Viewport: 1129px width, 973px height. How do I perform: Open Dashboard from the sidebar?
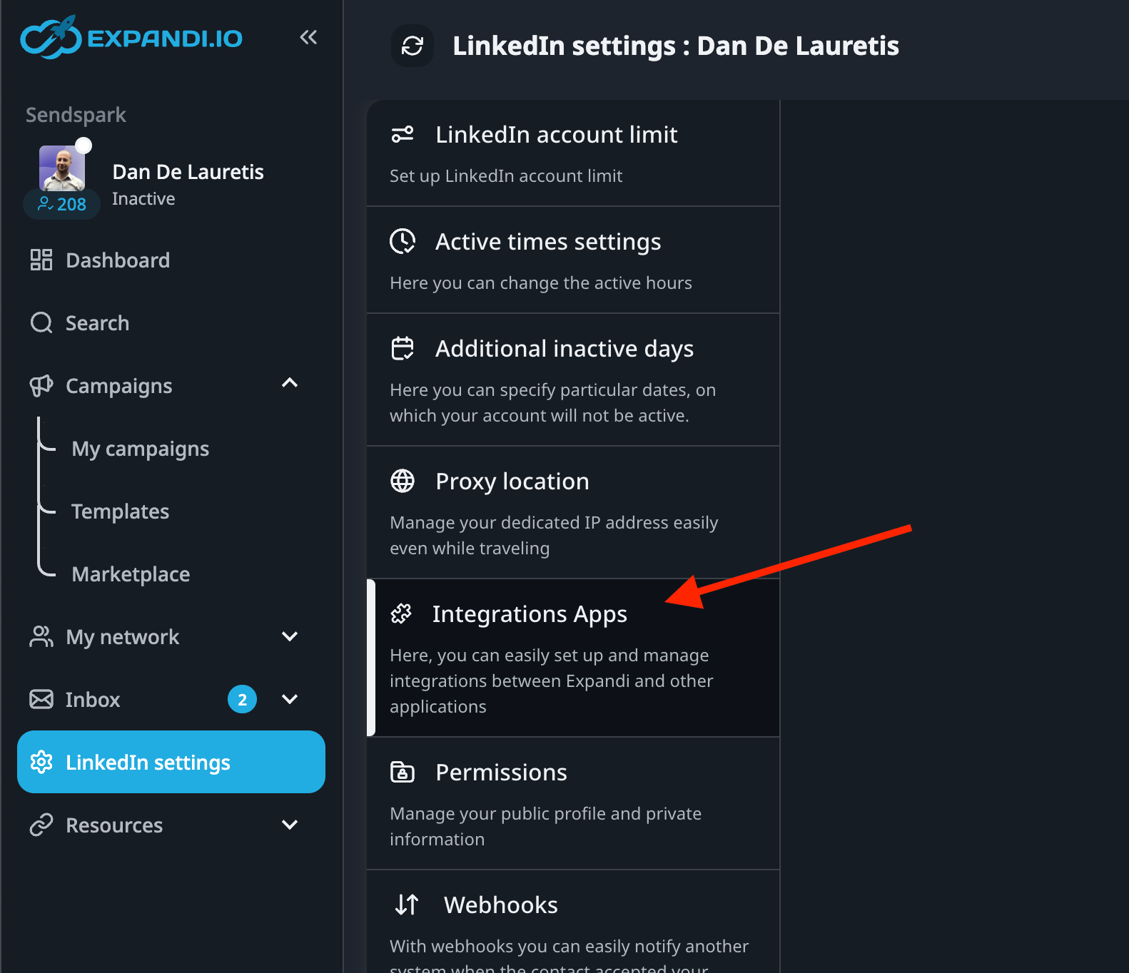pyautogui.click(x=171, y=260)
